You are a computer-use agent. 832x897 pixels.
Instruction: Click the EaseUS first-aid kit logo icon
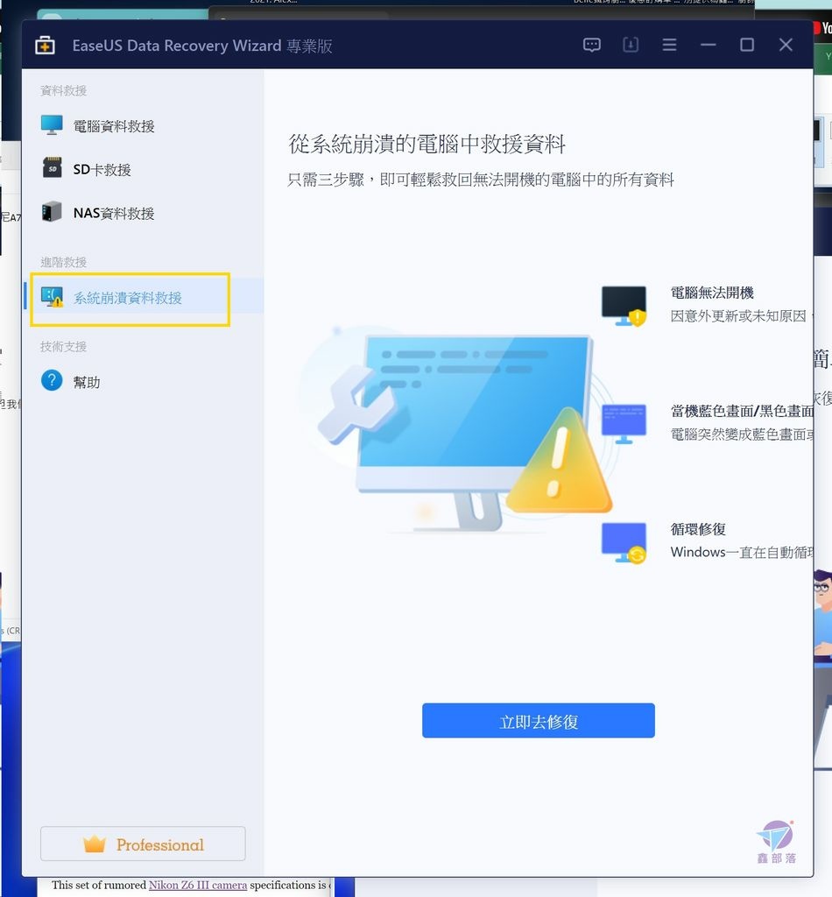(45, 46)
